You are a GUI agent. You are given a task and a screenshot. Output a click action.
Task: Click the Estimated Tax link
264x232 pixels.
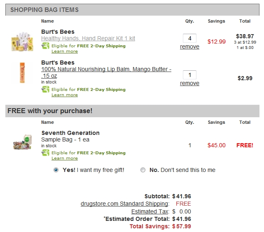[x=150, y=211]
